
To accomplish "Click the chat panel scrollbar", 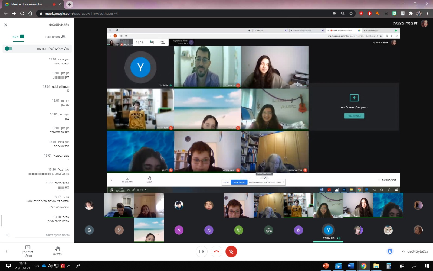I will 2,221.
